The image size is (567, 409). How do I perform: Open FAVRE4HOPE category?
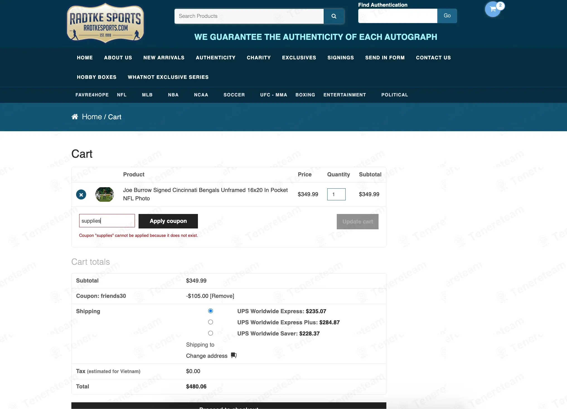[92, 95]
